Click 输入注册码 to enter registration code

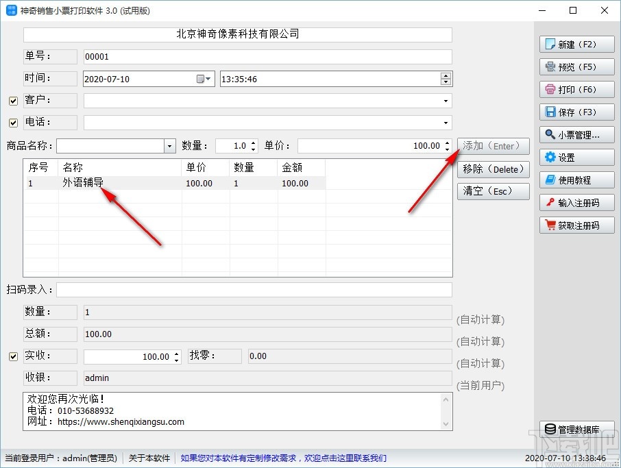point(576,203)
